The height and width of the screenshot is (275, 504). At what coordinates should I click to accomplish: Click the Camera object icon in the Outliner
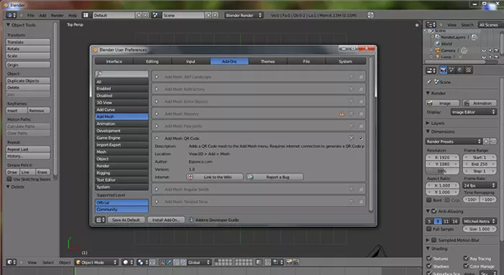[438, 50]
